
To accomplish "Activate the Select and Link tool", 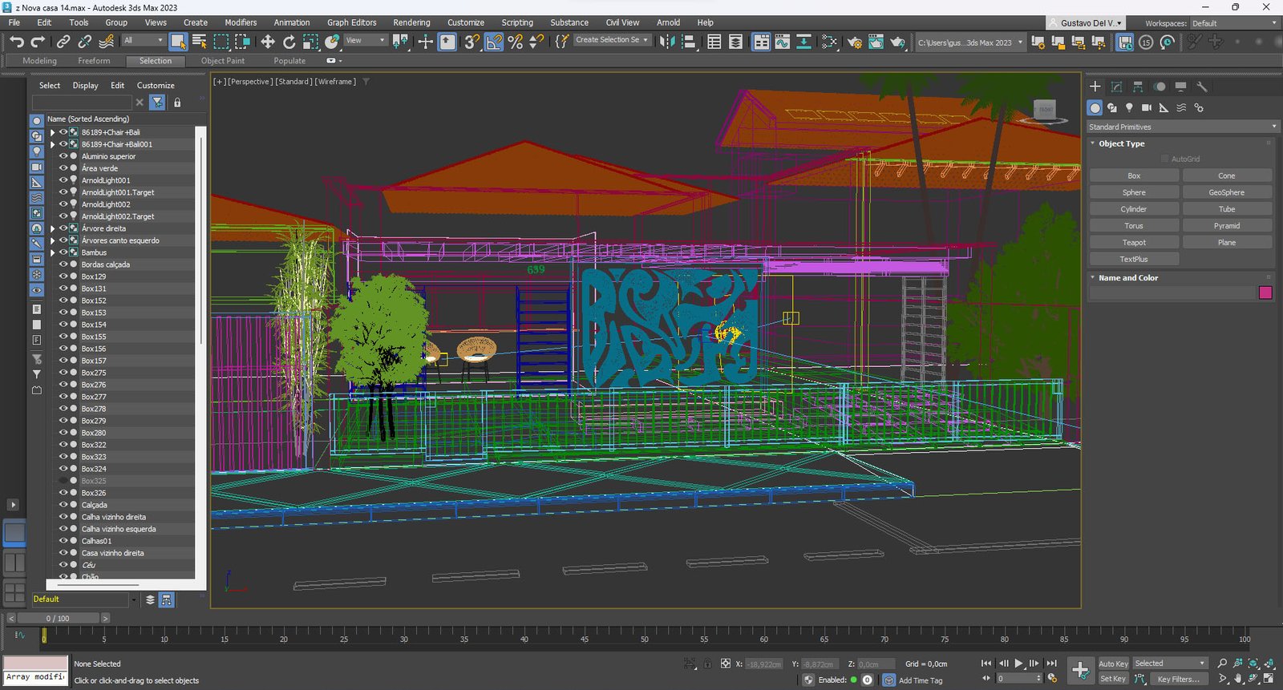I will pos(63,42).
